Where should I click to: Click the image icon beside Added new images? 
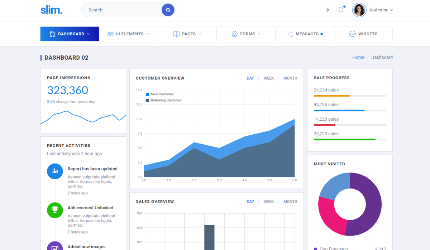(x=55, y=246)
